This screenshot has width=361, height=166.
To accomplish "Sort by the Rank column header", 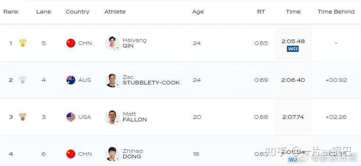I will tap(11, 12).
